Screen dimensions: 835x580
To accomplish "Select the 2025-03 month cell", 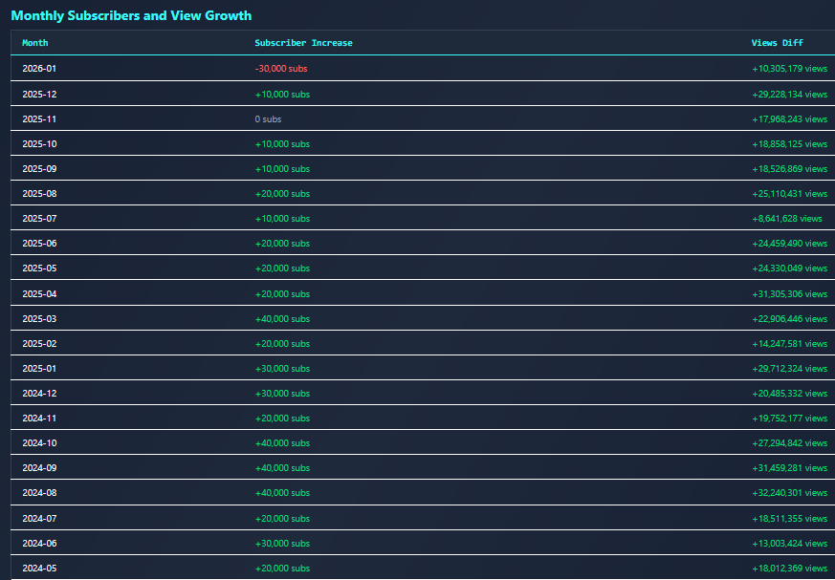I will coord(39,319).
